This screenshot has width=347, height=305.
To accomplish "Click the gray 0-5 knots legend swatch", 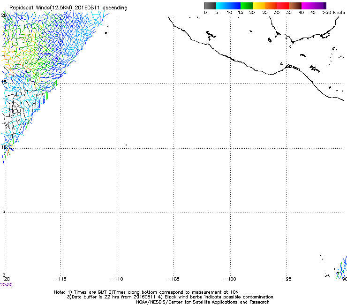I will [x=210, y=6].
